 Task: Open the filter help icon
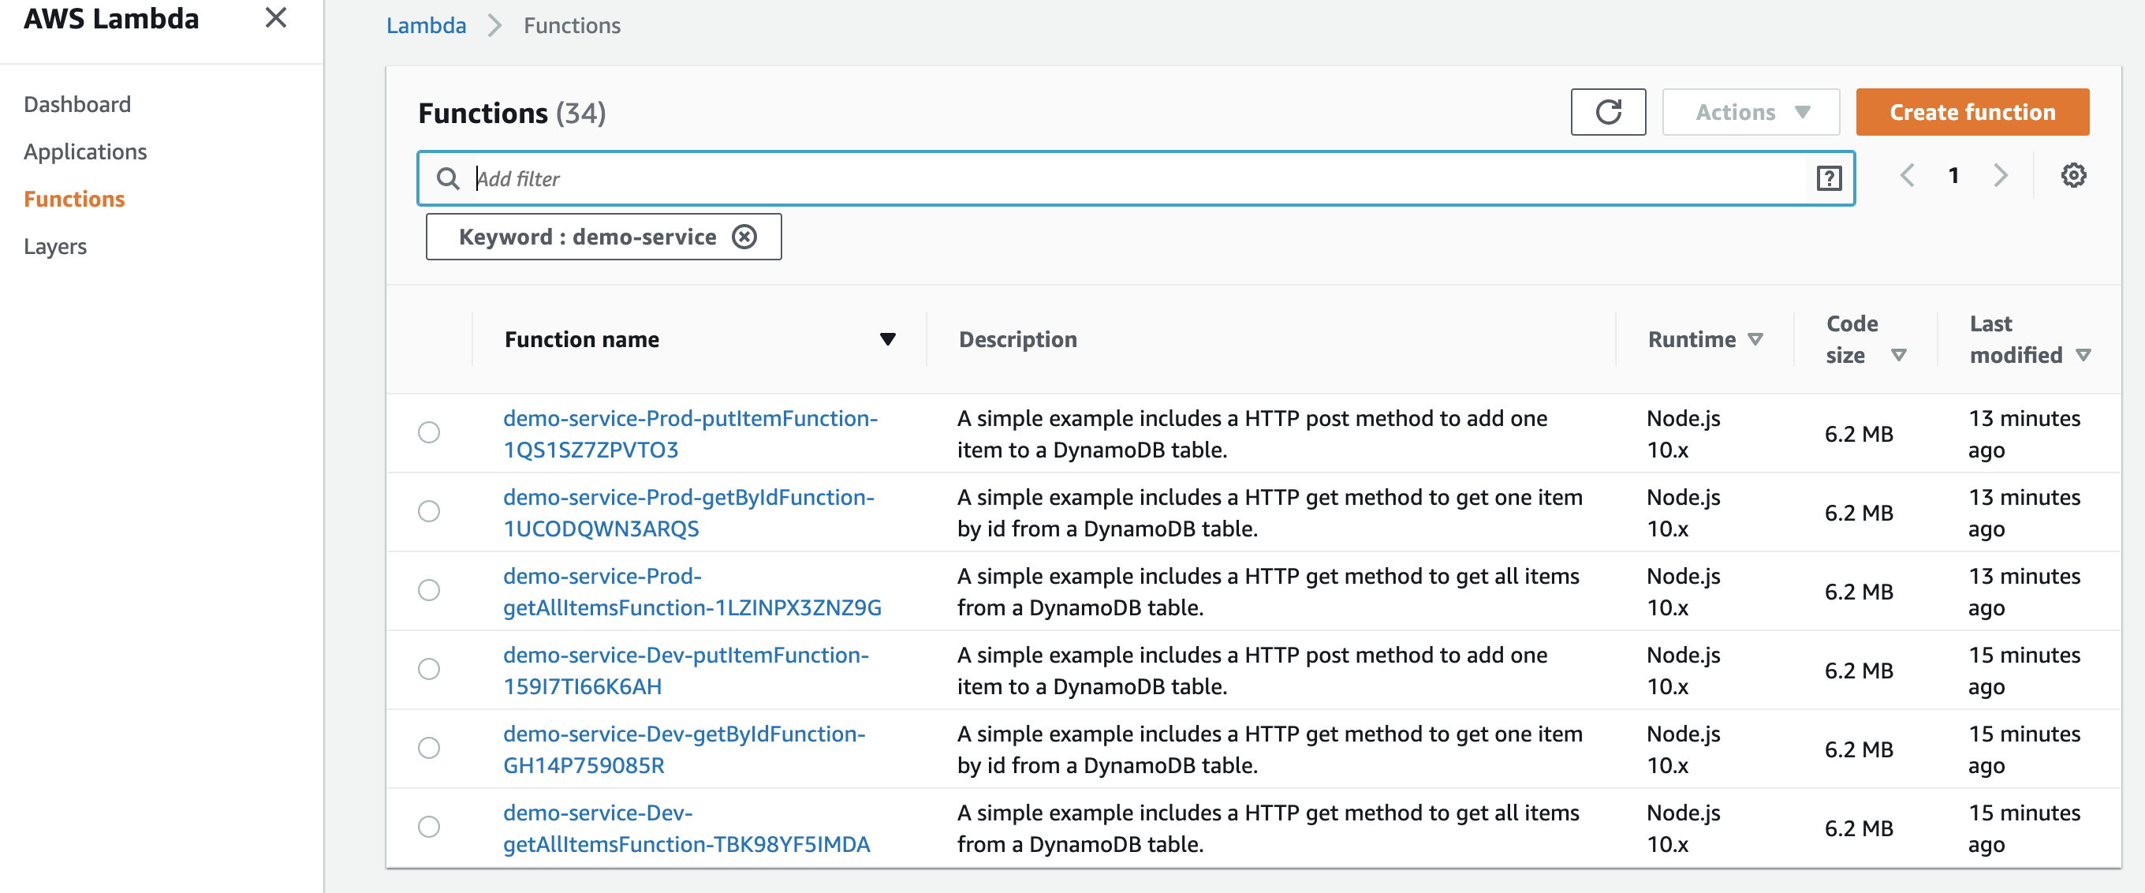[1829, 177]
